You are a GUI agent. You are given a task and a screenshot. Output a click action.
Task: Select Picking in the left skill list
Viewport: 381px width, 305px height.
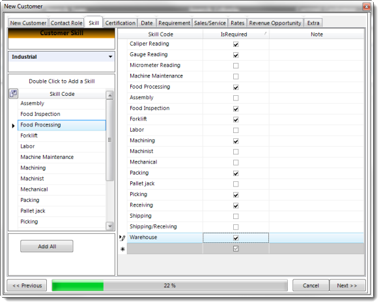tap(62, 222)
